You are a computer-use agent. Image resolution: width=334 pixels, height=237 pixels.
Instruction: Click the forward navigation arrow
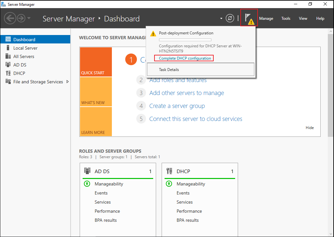tap(21, 18)
